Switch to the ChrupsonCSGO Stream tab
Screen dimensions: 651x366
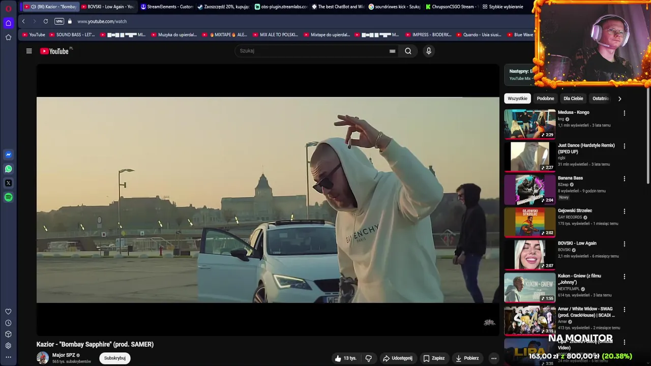click(452, 7)
